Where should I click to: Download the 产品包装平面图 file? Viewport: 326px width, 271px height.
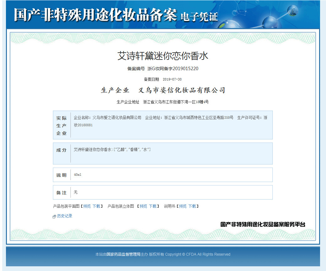tap(96, 206)
